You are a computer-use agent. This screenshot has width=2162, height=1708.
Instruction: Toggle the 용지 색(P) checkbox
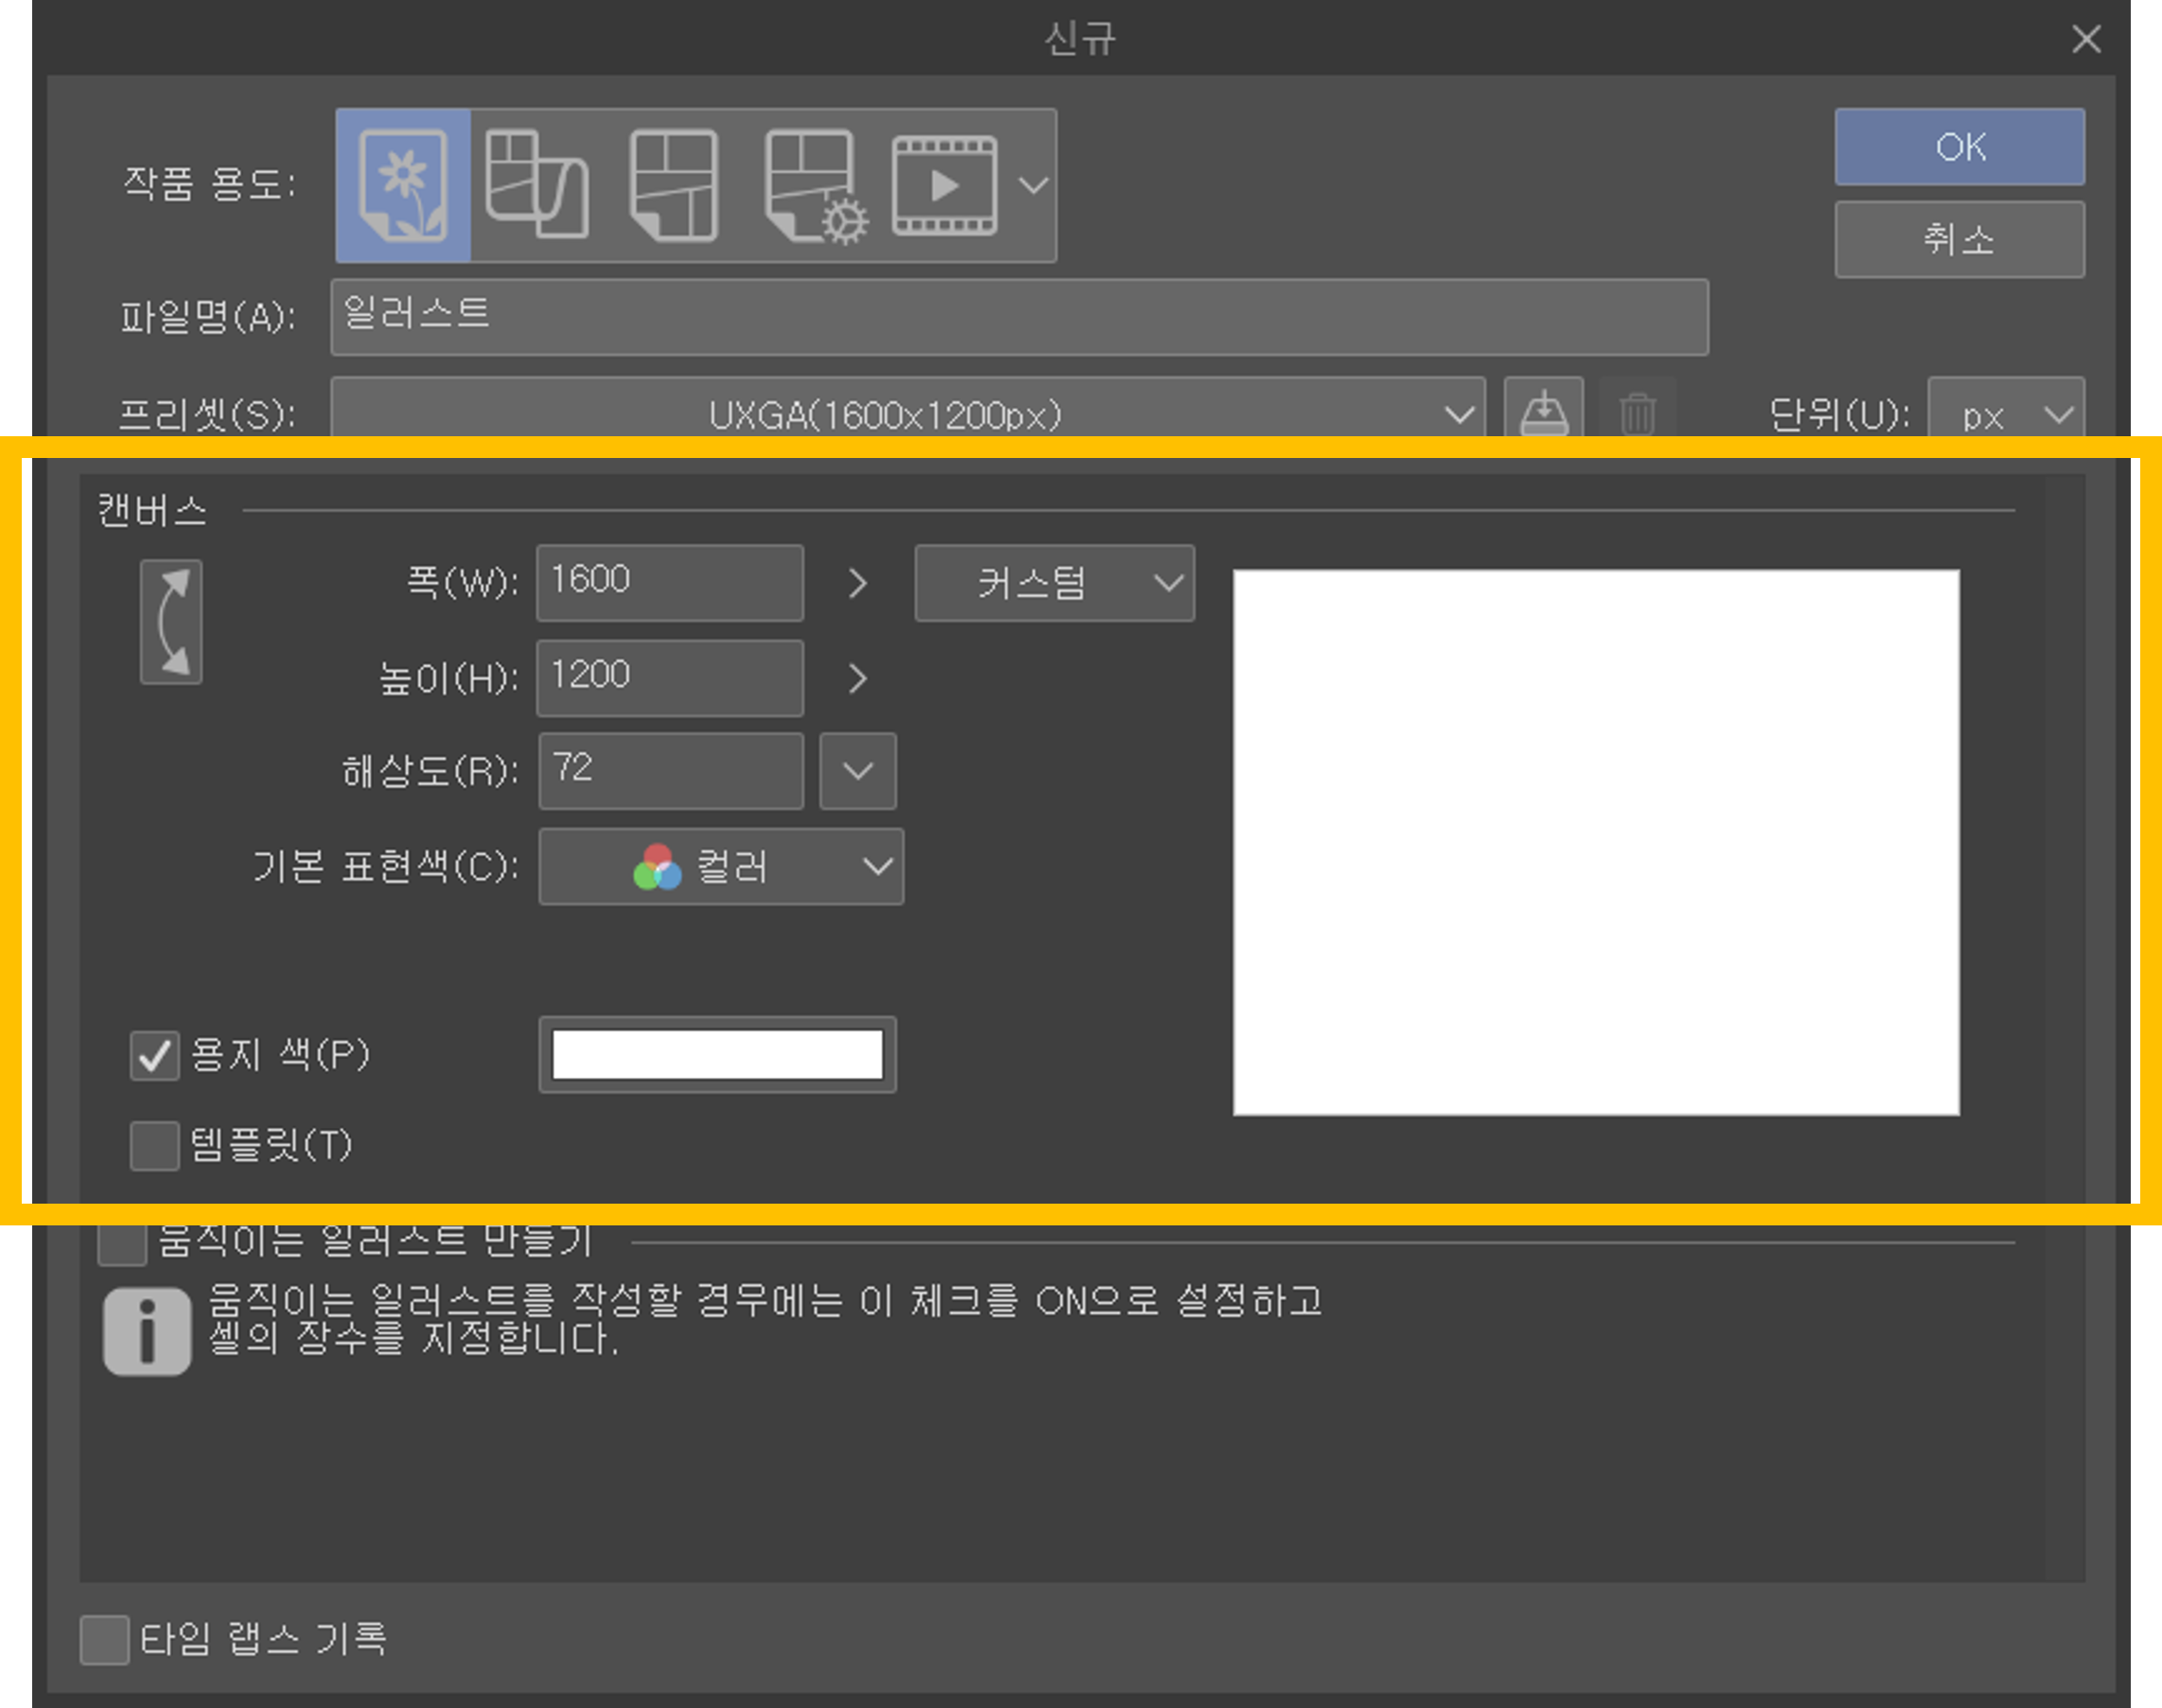(x=154, y=1056)
